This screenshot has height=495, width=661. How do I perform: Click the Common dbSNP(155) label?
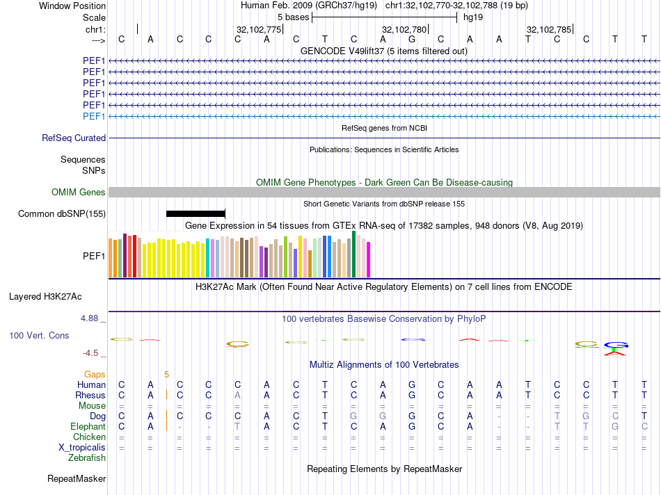62,213
